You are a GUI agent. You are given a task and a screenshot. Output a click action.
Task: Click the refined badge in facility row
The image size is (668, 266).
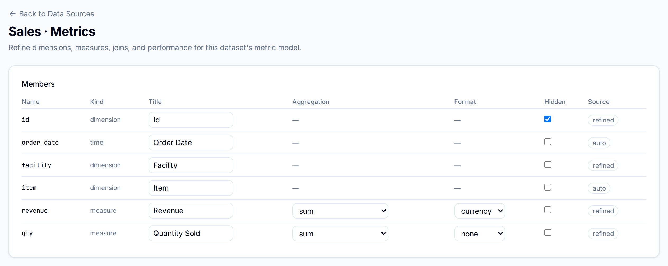click(x=603, y=165)
